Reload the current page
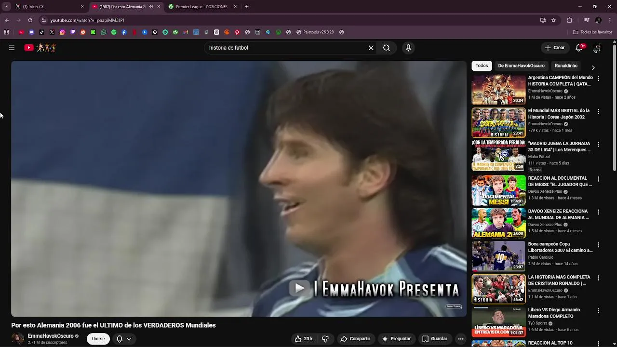 [30, 20]
